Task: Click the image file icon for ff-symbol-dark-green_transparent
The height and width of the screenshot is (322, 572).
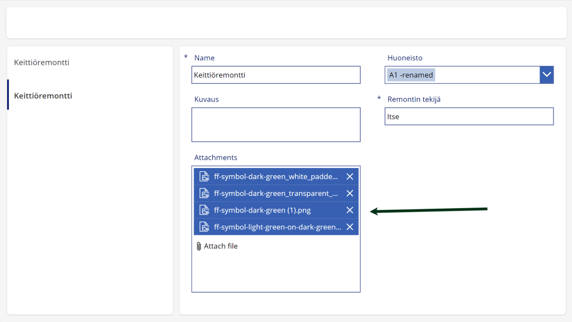Action: point(204,193)
